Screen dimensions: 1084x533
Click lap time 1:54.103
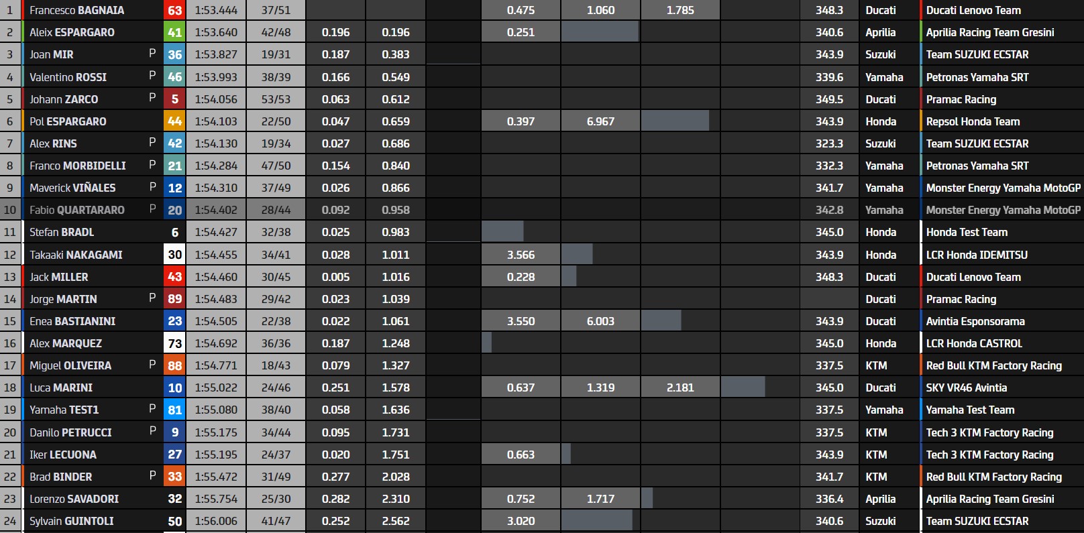216,121
